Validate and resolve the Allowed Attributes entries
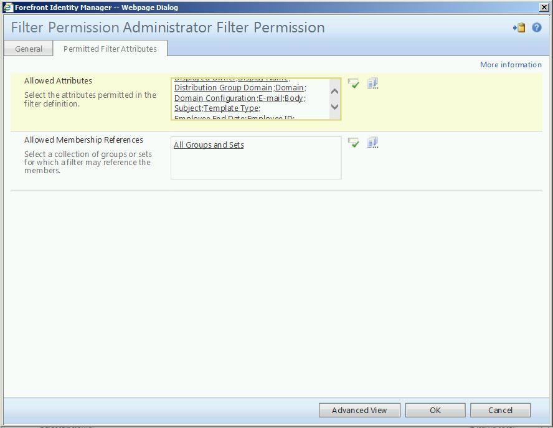 pos(353,83)
